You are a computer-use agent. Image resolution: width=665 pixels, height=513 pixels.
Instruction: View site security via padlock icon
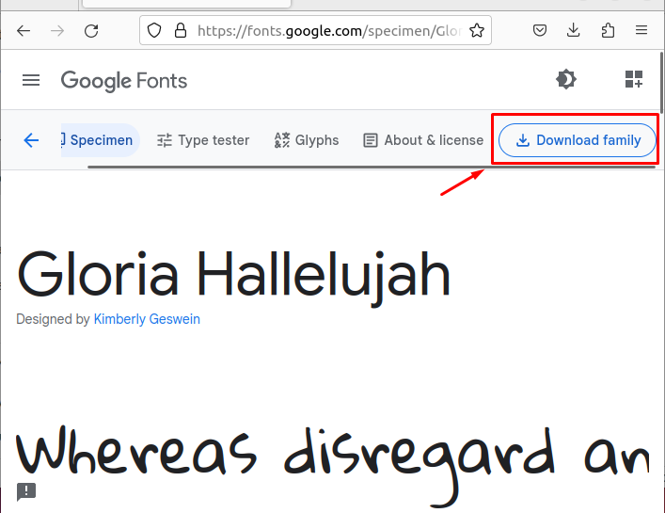[181, 30]
